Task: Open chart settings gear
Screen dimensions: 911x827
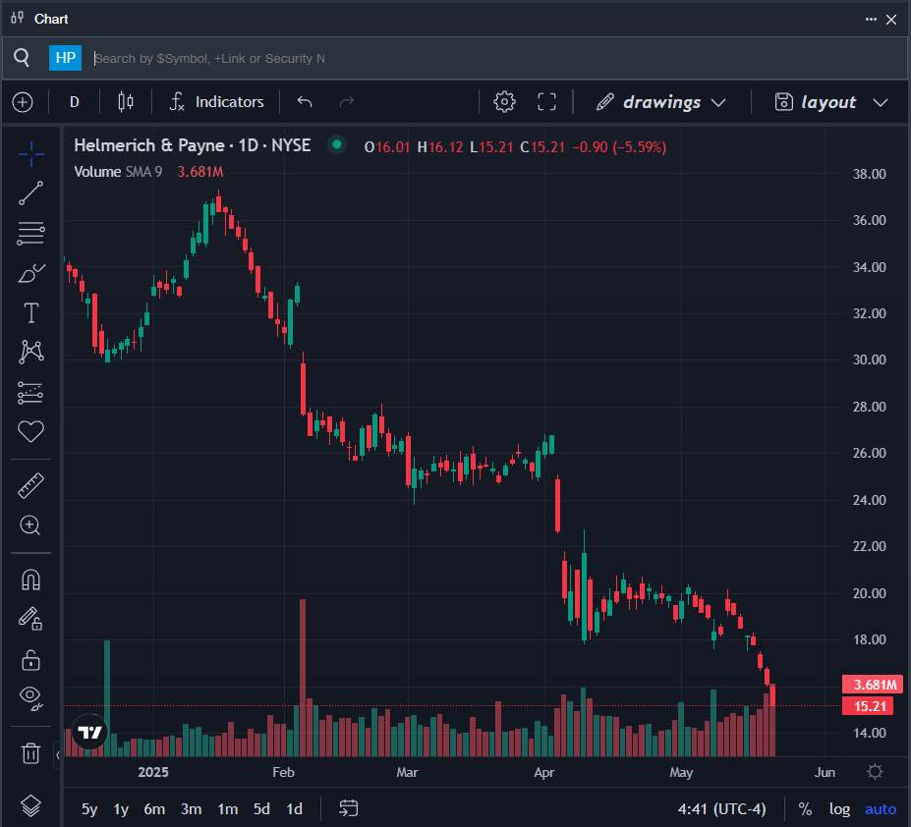Action: point(504,102)
